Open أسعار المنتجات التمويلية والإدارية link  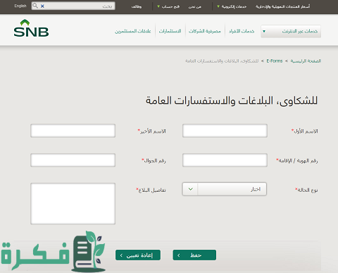(282, 6)
